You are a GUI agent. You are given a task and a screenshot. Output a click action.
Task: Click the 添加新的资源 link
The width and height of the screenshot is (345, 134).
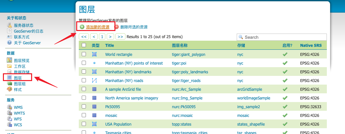tap(98, 27)
